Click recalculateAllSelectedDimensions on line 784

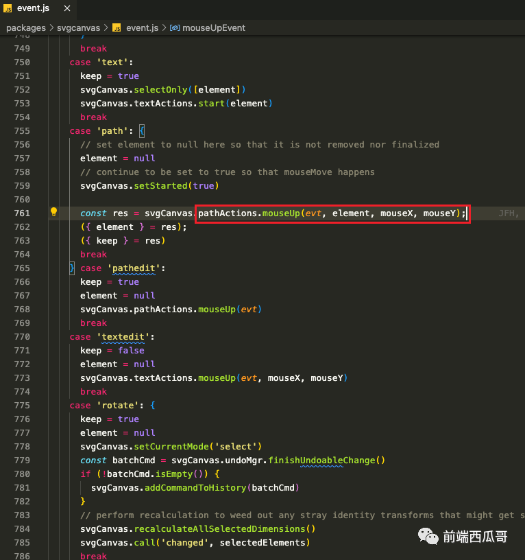click(219, 529)
